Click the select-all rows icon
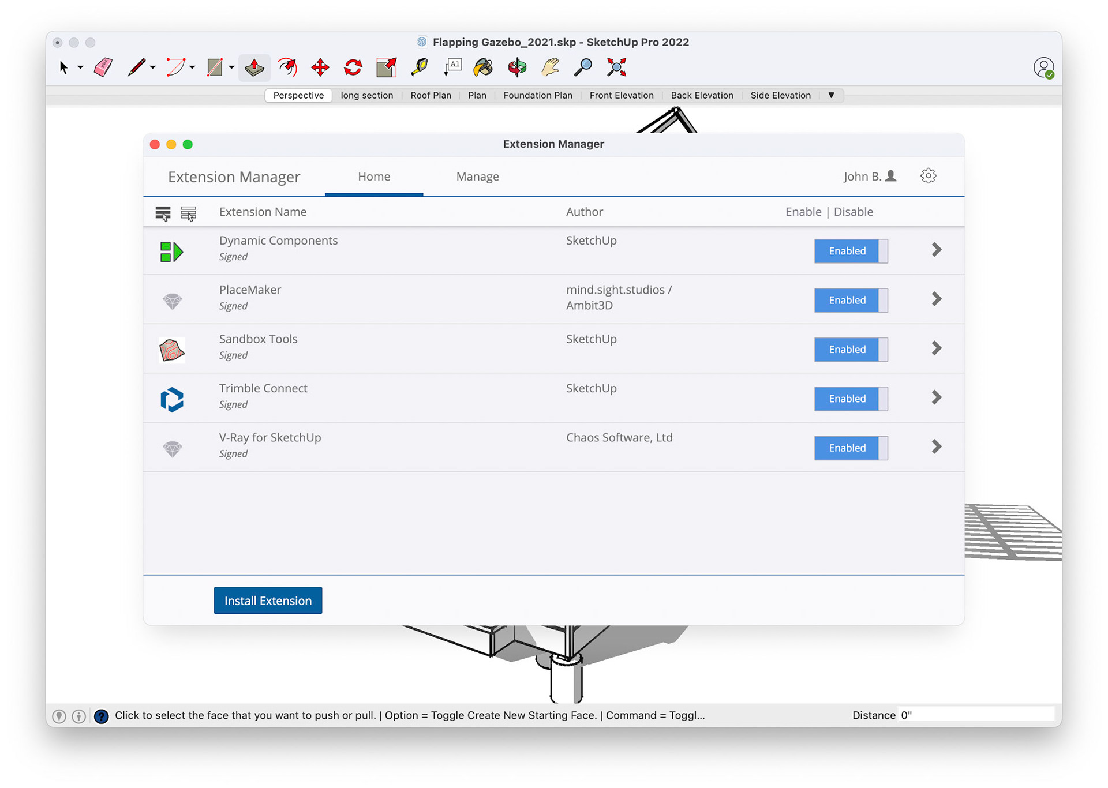Screen dimensions: 1108x788 [163, 213]
